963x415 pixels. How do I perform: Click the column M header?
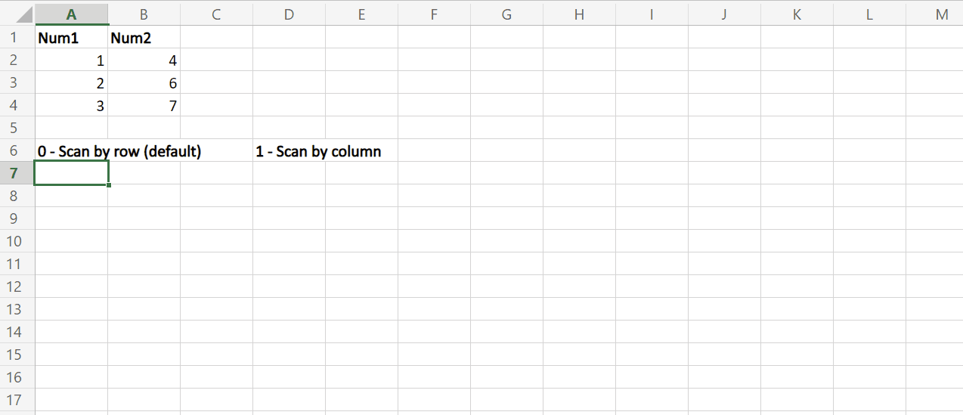point(941,14)
